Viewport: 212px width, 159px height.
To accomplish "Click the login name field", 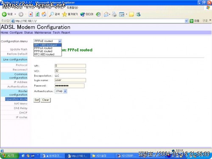I will (x=70, y=80).
